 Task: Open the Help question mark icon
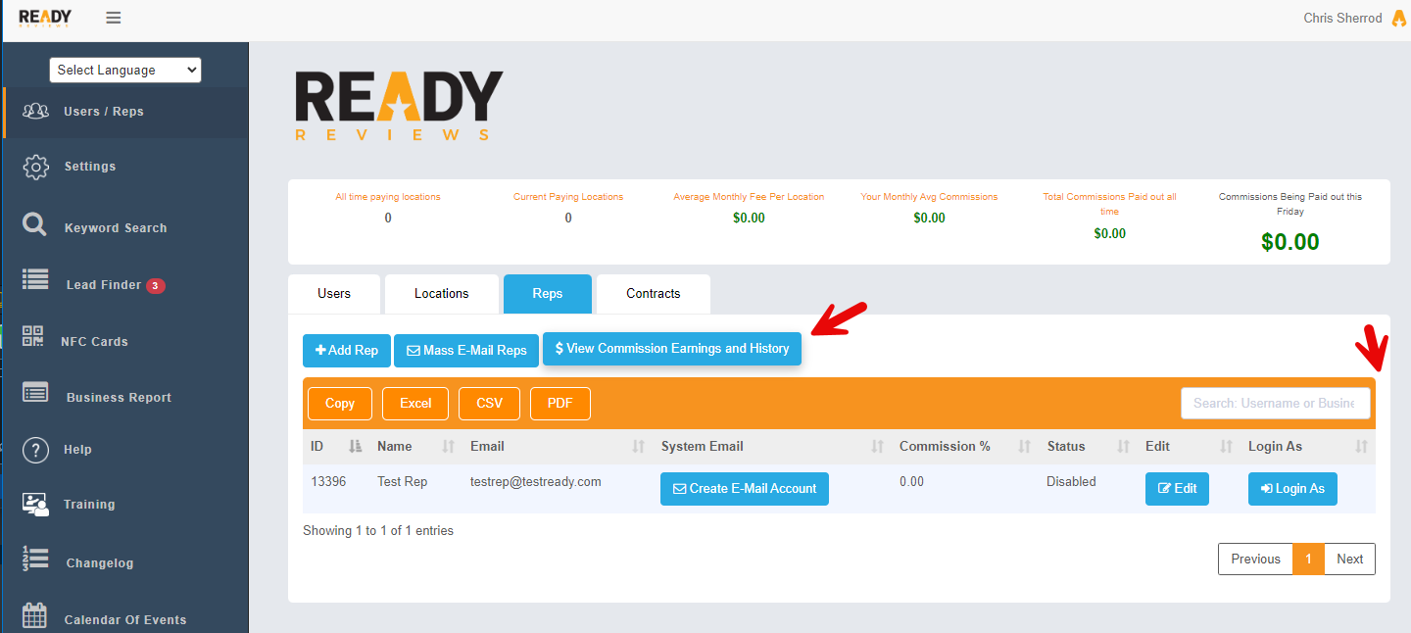tap(36, 450)
